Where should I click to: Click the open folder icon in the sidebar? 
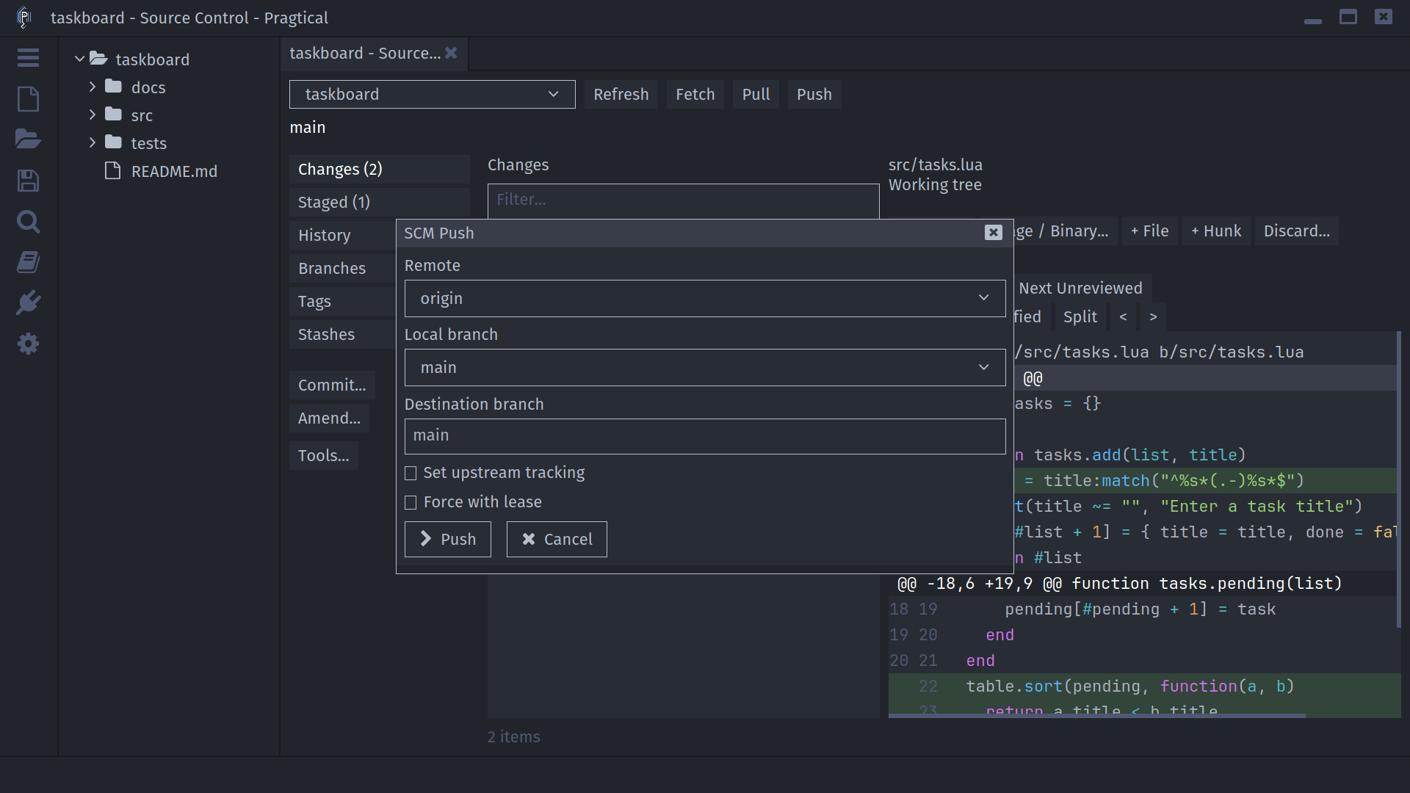[x=28, y=139]
